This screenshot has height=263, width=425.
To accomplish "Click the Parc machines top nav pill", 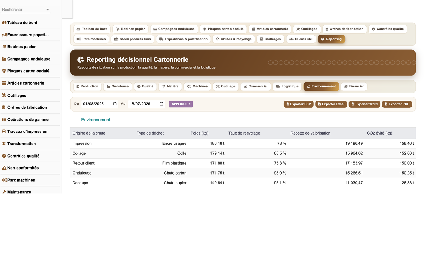I will coord(91,39).
